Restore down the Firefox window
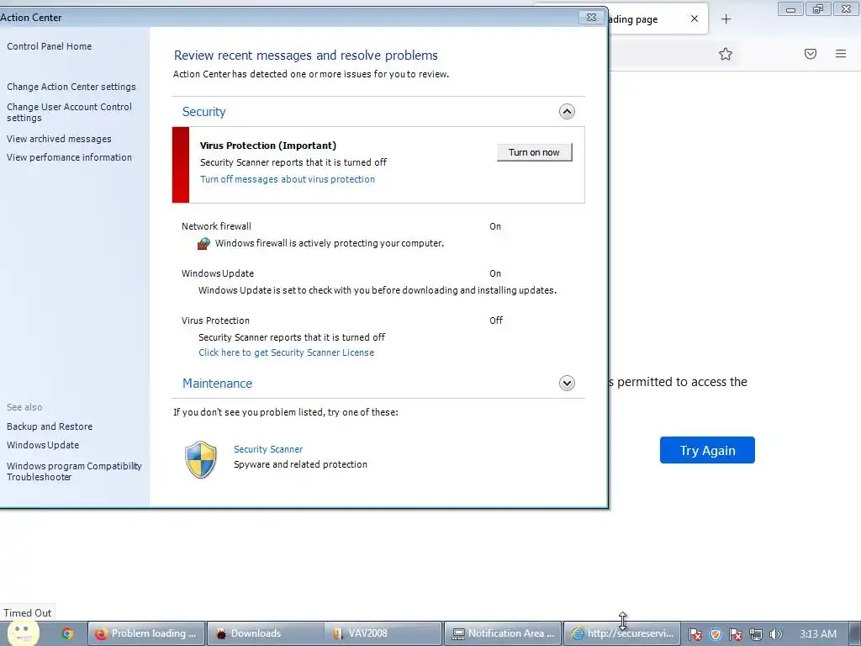Screen dimensions: 861x646 (x=818, y=9)
